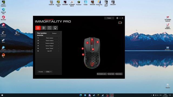Open Telegram from the taskbar
This screenshot has height=97, width=173.
click(85, 95)
